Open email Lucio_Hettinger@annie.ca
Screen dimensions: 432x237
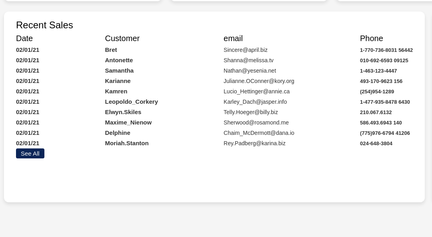pyautogui.click(x=256, y=91)
